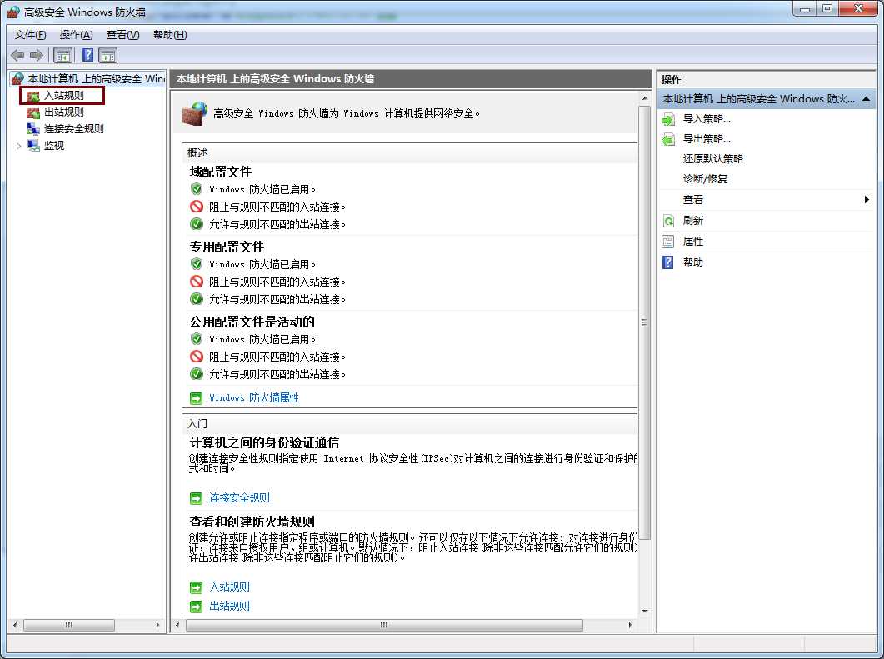The image size is (884, 659).
Task: Open the 操作(A) menu
Action: click(x=76, y=35)
